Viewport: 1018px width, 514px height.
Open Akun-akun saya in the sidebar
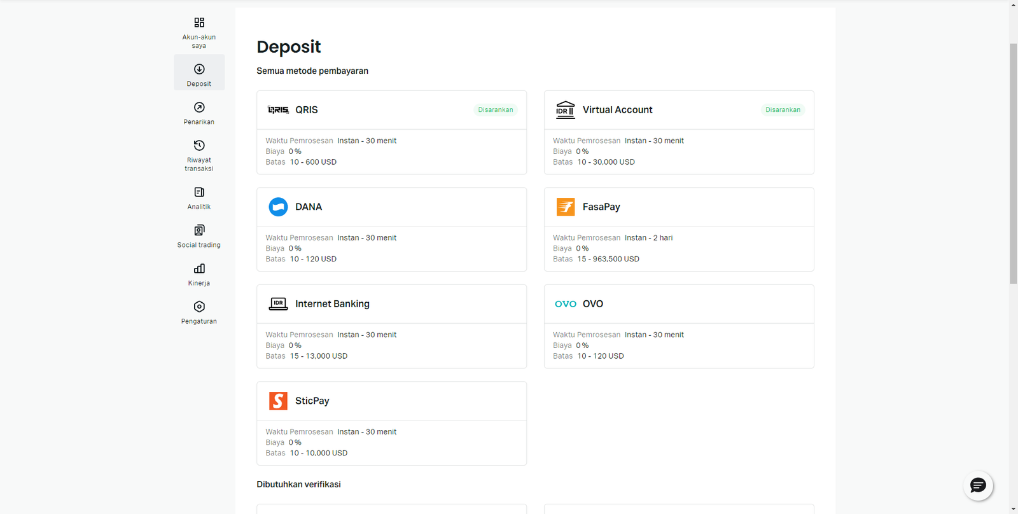click(x=199, y=32)
